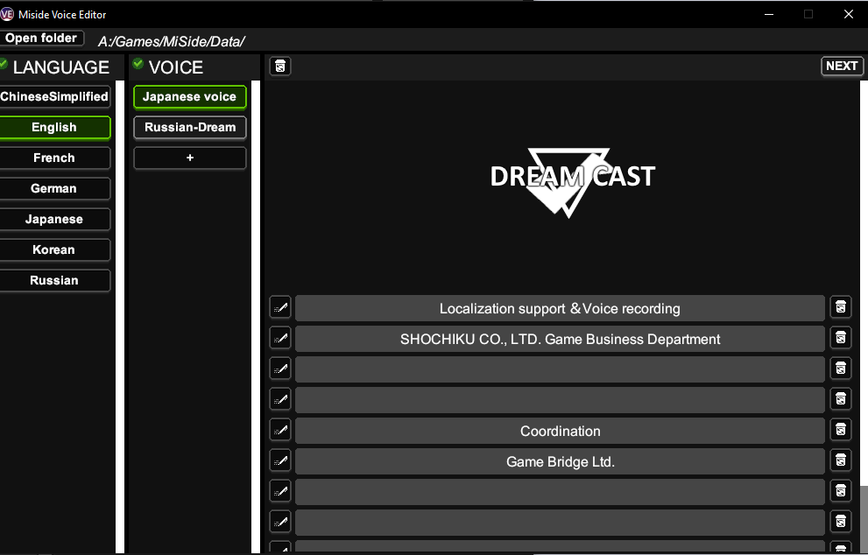Delete the SHOCHIKU CO., LTD. row
The image size is (868, 555).
click(840, 338)
